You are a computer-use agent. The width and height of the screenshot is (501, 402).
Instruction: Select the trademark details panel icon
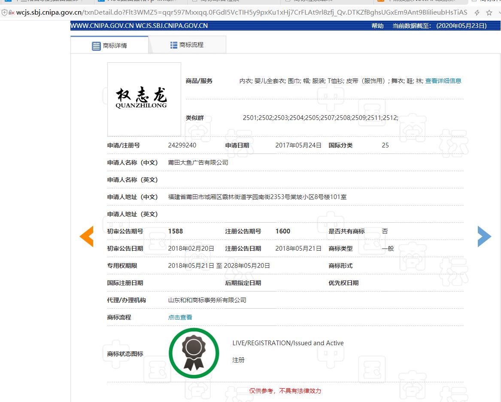tap(96, 46)
